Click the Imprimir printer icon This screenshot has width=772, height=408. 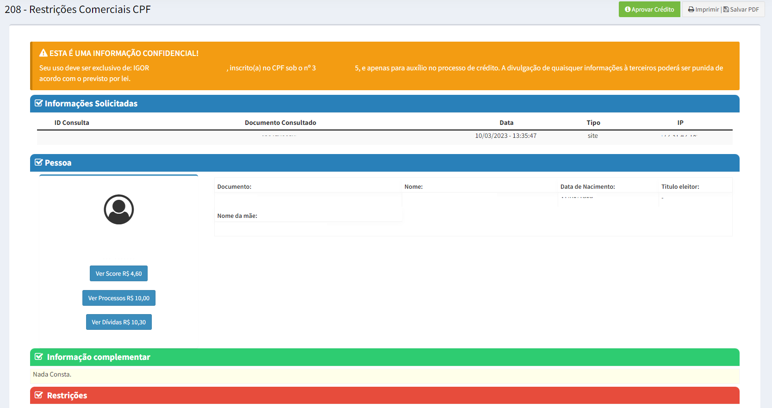(x=691, y=9)
